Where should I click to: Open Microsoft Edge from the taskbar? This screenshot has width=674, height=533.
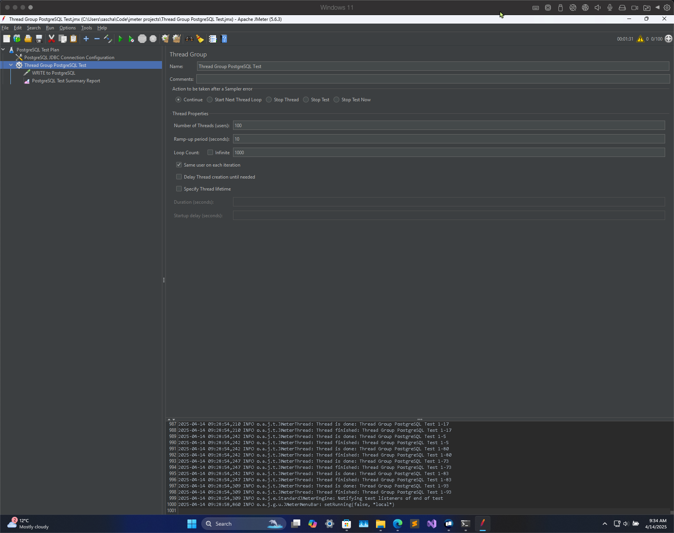click(x=398, y=524)
